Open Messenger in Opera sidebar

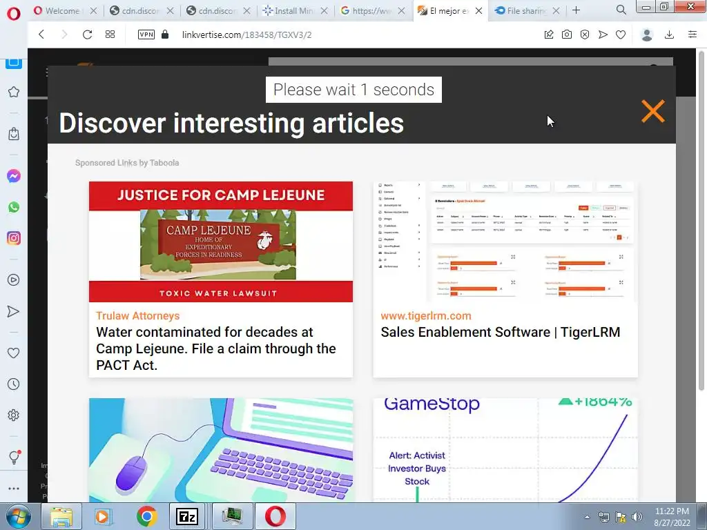(x=14, y=176)
